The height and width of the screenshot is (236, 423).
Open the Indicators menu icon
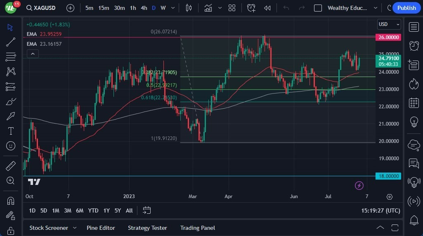pyautogui.click(x=208, y=8)
